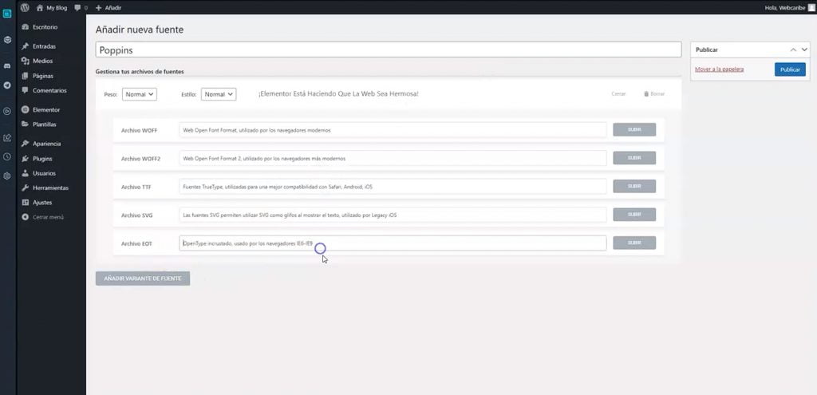The width and height of the screenshot is (817, 395).
Task: Open the Peso weight dropdown
Action: 139,94
